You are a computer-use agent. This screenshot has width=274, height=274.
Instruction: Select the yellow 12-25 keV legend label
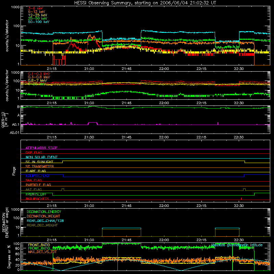[37, 15]
